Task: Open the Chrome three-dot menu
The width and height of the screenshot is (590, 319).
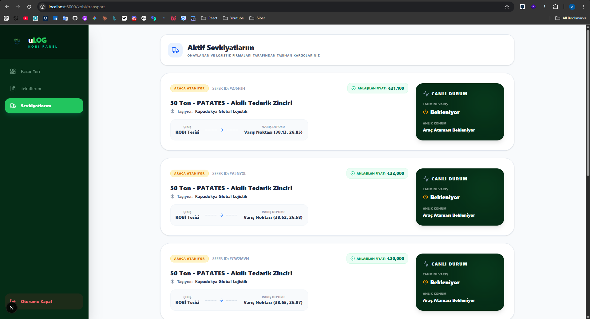Action: [583, 7]
